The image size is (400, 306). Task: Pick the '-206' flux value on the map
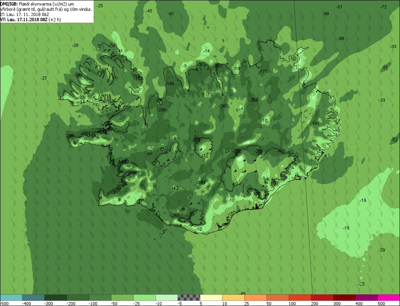coord(259,151)
